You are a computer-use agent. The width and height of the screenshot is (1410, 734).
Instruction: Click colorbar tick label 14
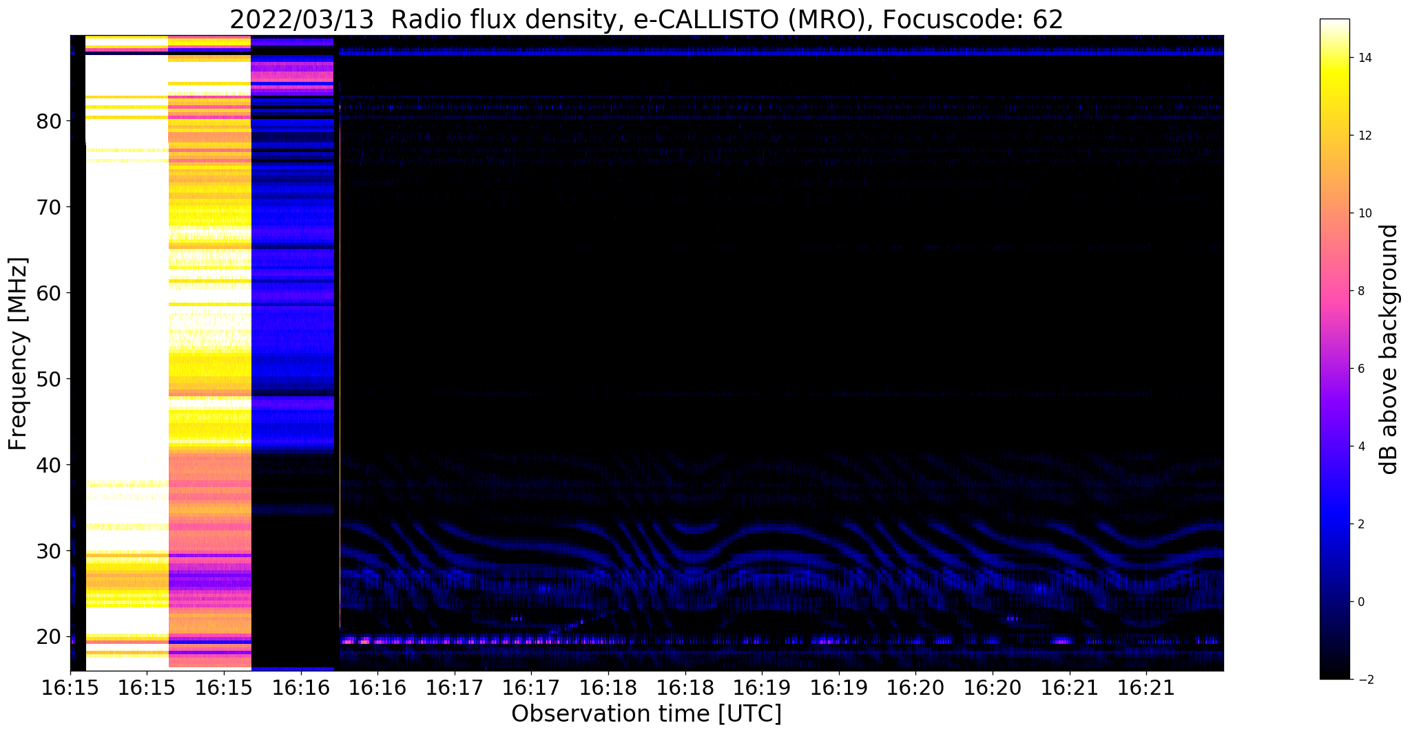1364,58
